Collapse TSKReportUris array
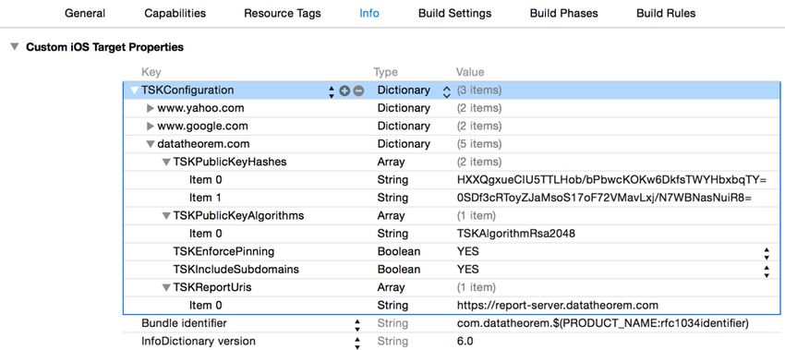 pos(166,288)
